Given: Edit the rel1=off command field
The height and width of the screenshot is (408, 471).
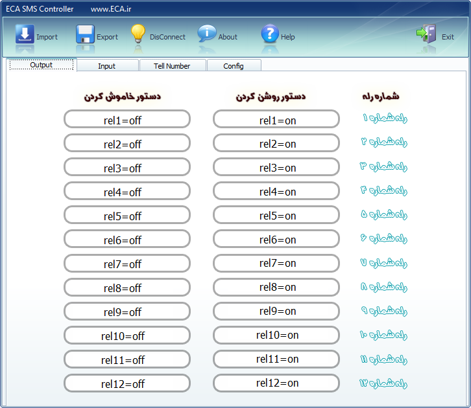Looking at the screenshot, I should point(127,119).
